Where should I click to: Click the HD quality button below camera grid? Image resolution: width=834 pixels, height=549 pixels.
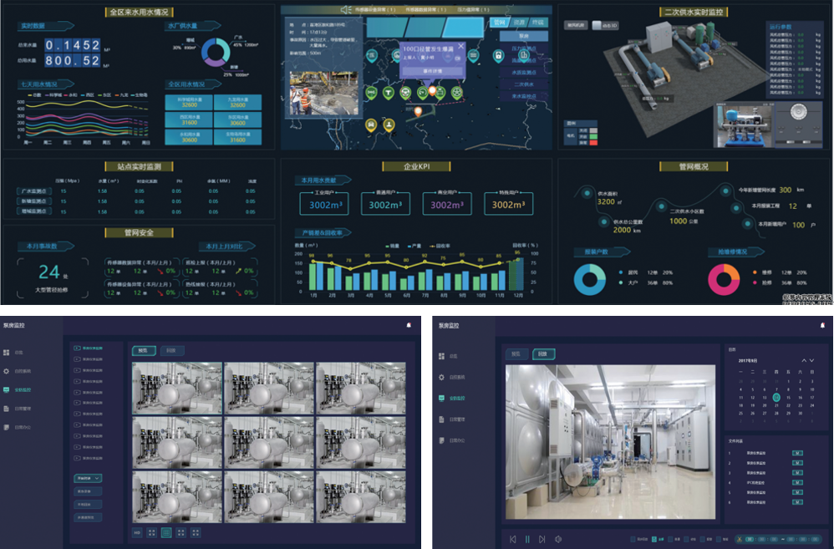tap(137, 532)
